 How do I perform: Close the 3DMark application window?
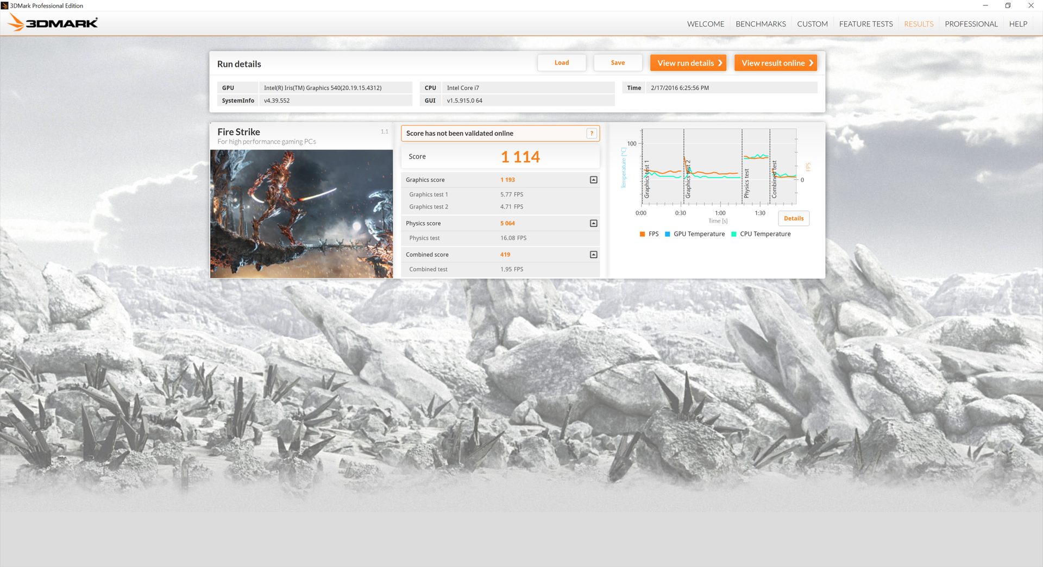pyautogui.click(x=1031, y=5)
